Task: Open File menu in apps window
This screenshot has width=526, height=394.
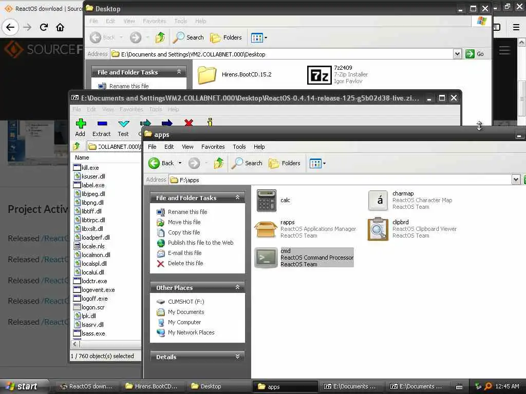Action: (x=152, y=147)
